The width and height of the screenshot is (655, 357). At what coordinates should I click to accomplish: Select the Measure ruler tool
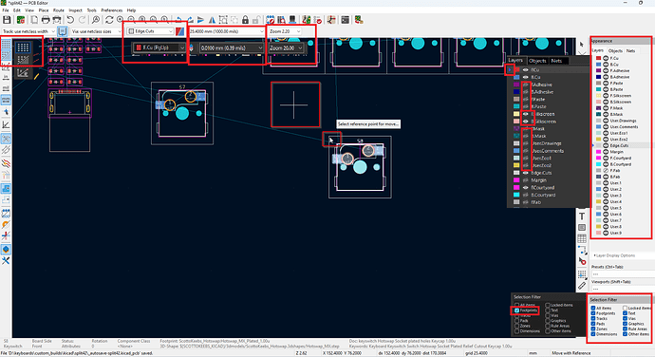click(582, 286)
